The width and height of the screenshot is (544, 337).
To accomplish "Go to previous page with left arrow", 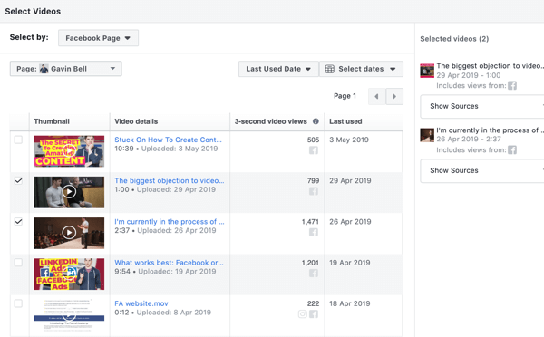I will pos(376,96).
